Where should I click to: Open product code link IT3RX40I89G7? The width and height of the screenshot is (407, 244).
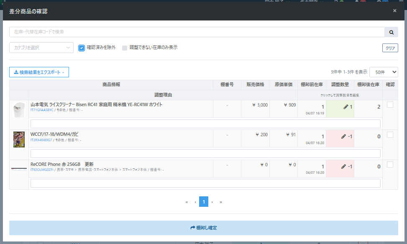(41, 140)
